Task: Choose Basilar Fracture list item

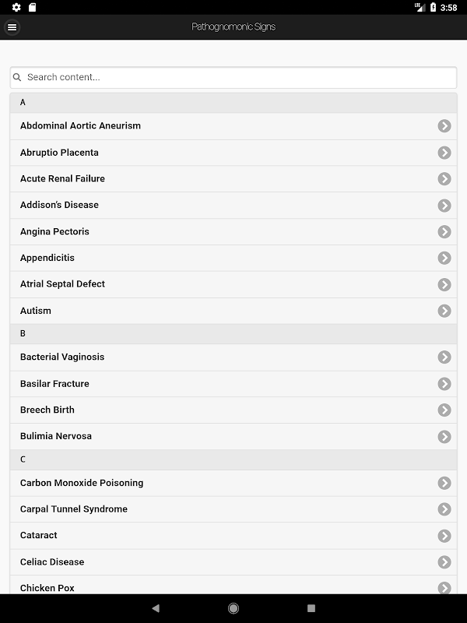Action: pyautogui.click(x=55, y=383)
